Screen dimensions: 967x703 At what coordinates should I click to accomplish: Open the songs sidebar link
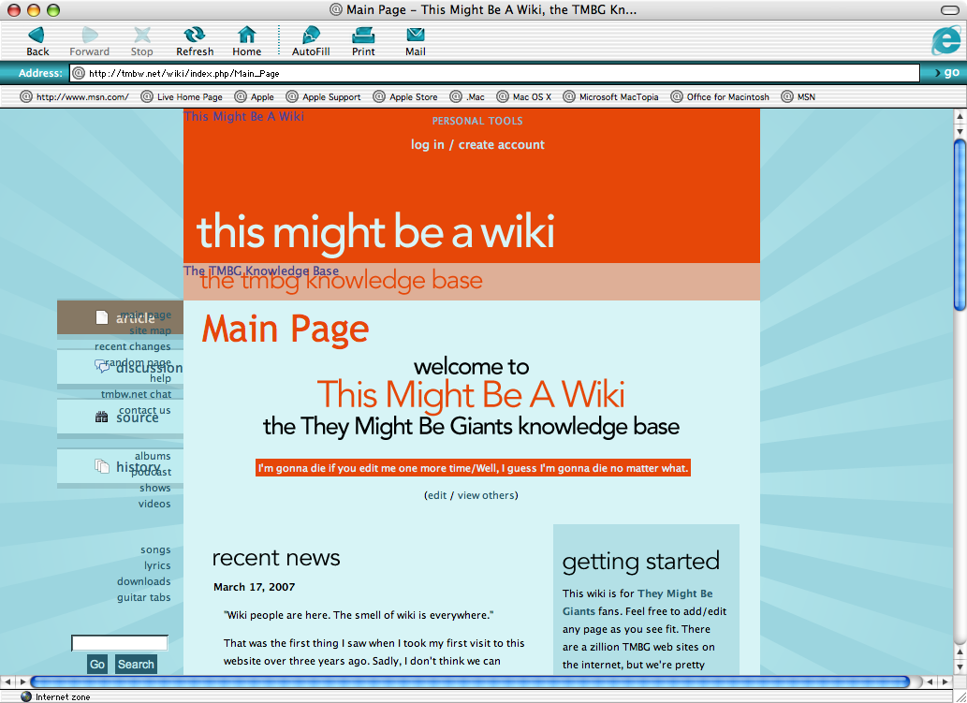coord(155,549)
